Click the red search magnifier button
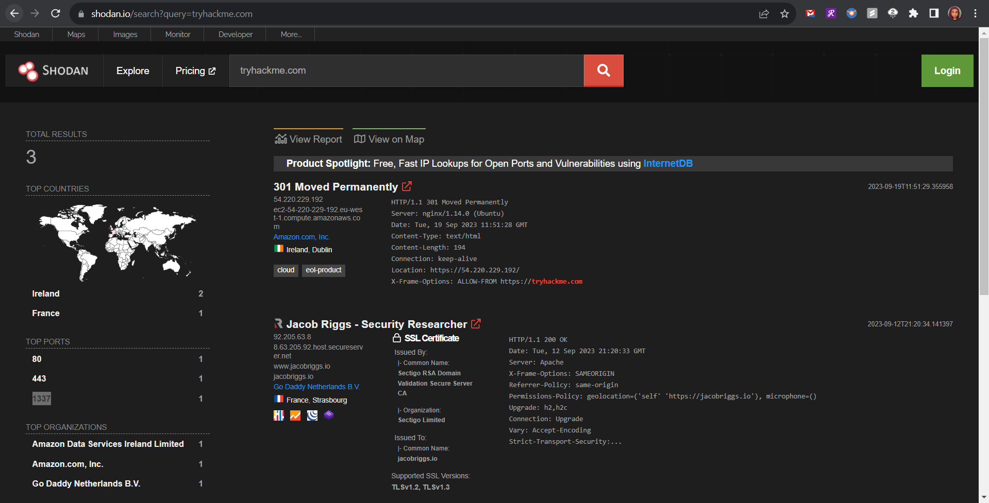The height and width of the screenshot is (503, 989). click(603, 71)
